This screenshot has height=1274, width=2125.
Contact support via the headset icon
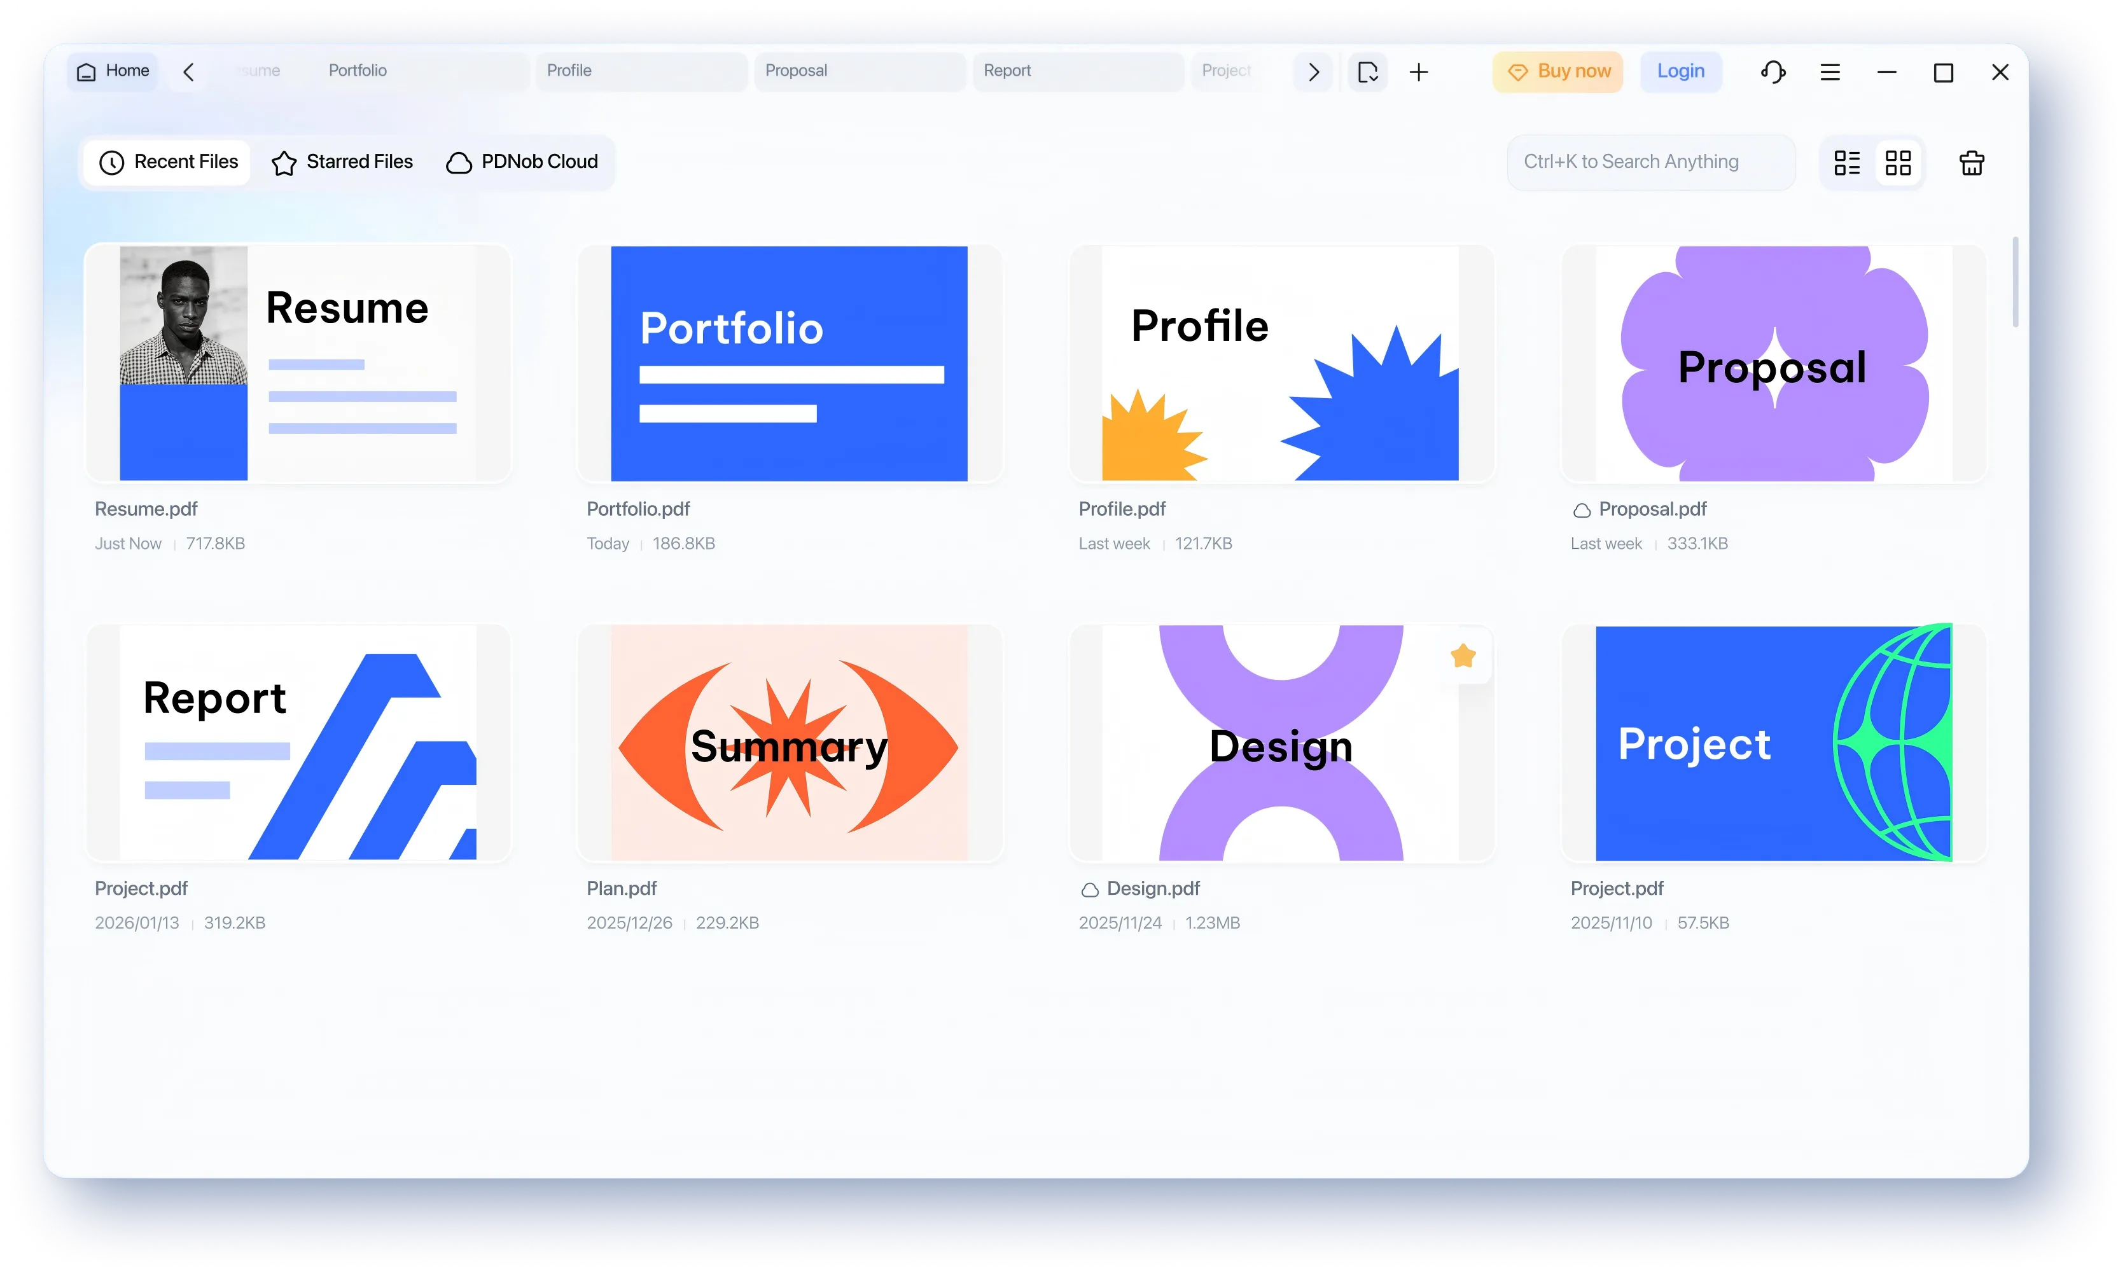point(1773,71)
